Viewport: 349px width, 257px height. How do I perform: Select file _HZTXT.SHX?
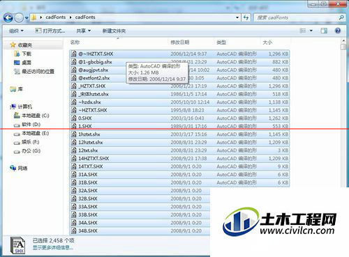[x=179, y=86]
